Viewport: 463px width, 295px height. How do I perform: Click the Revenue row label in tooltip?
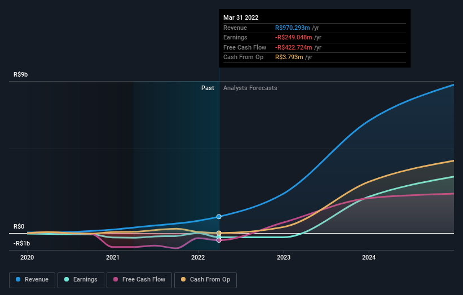point(235,28)
